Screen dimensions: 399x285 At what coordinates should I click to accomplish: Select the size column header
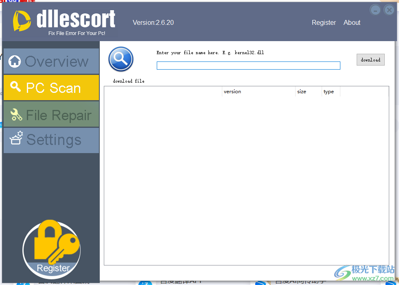(309, 92)
